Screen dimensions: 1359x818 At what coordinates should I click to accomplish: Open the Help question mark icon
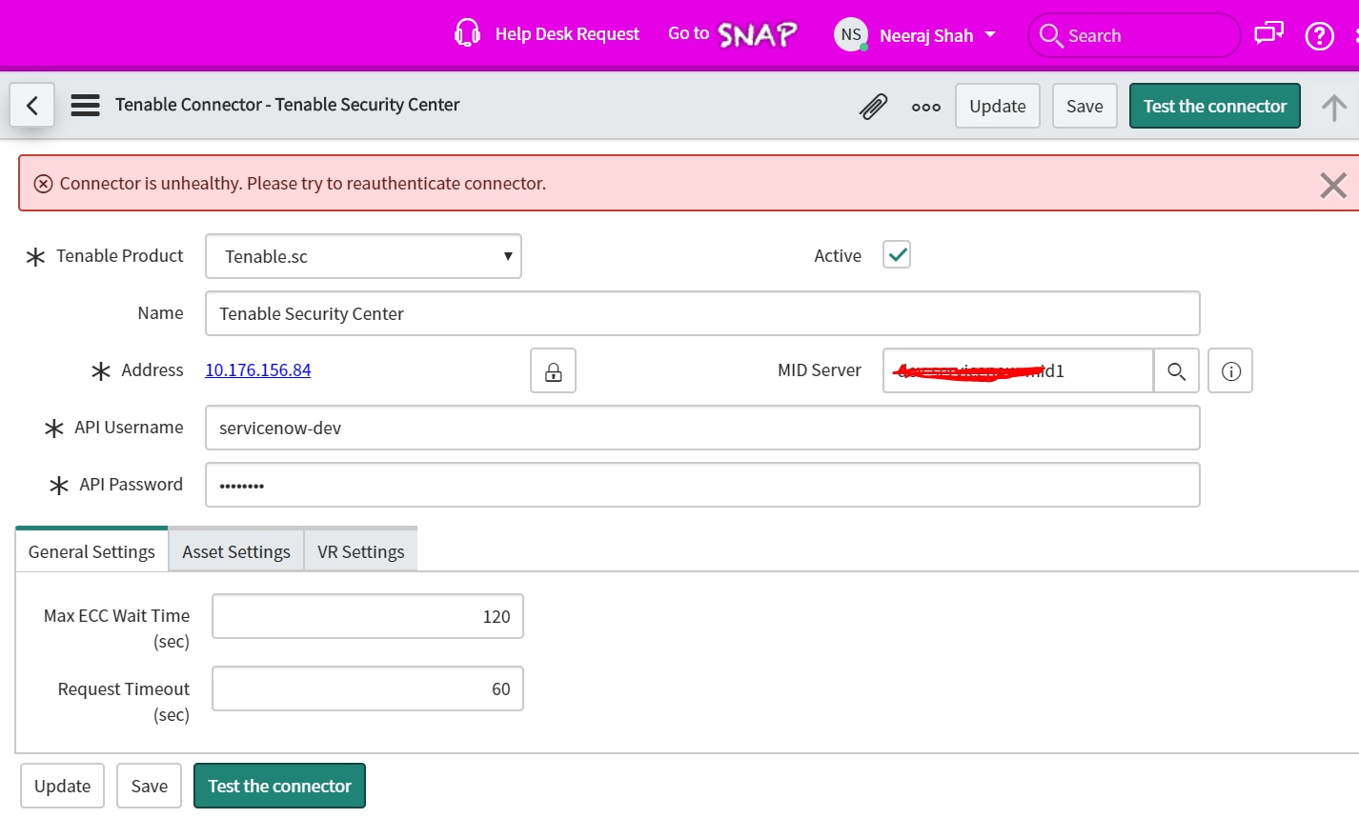tap(1319, 35)
